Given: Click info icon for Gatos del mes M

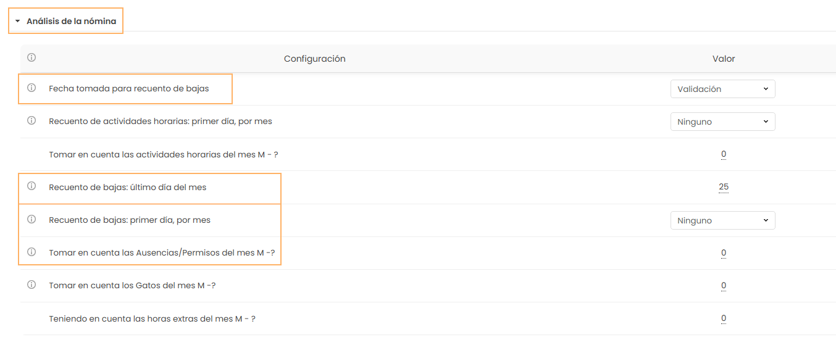Looking at the screenshot, I should click(31, 285).
